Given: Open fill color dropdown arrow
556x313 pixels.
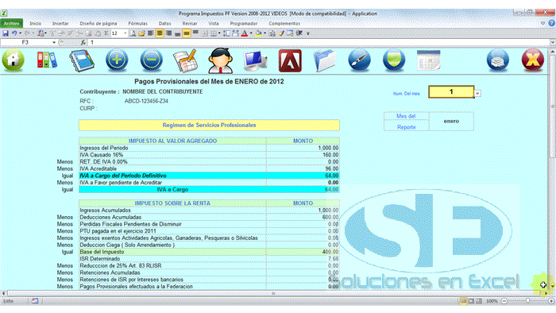Looking at the screenshot, I should [264, 33].
